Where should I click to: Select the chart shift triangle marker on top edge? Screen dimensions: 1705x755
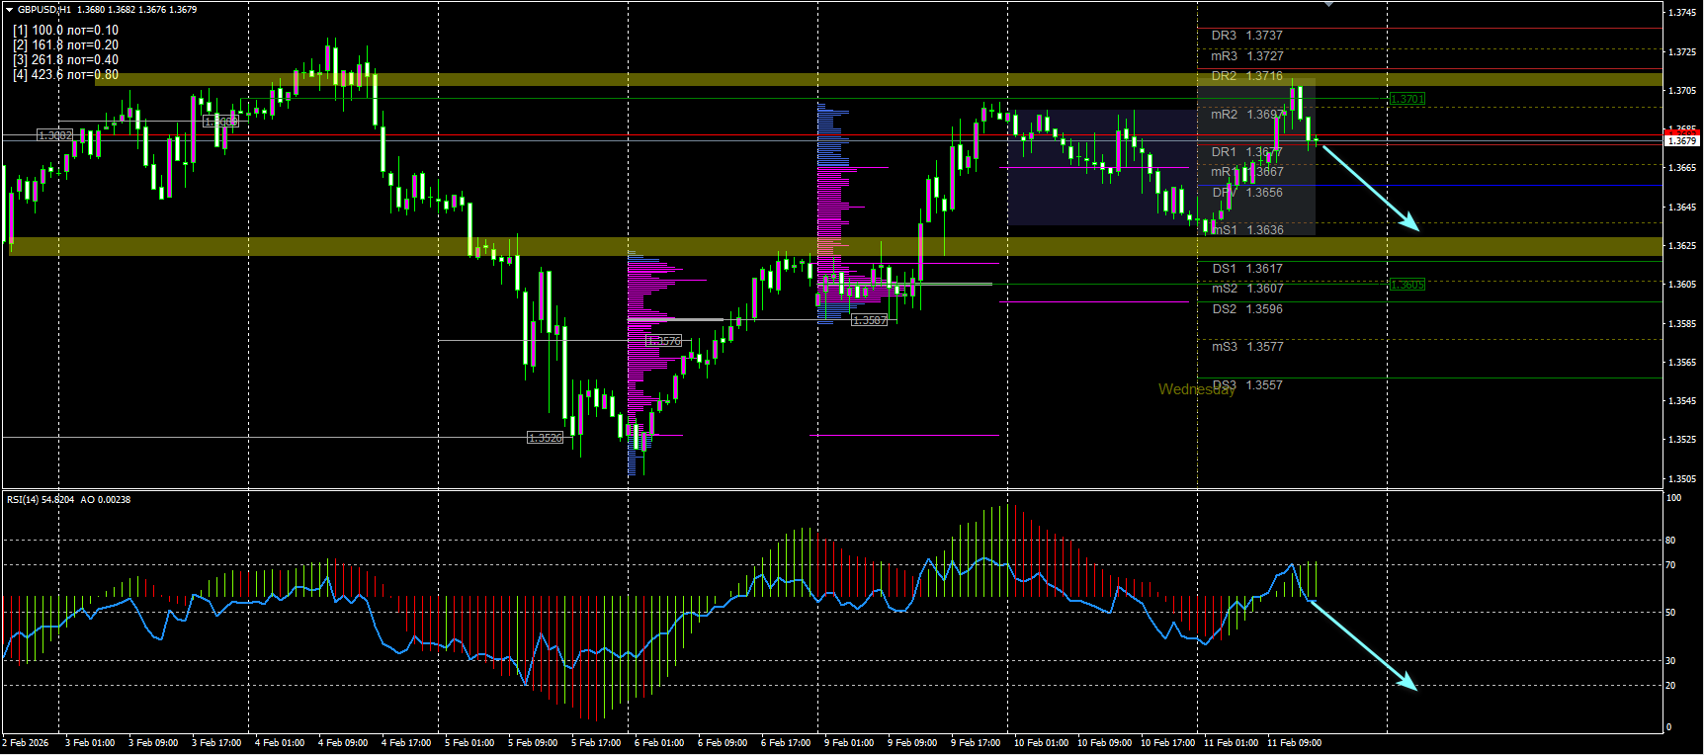click(x=1328, y=4)
